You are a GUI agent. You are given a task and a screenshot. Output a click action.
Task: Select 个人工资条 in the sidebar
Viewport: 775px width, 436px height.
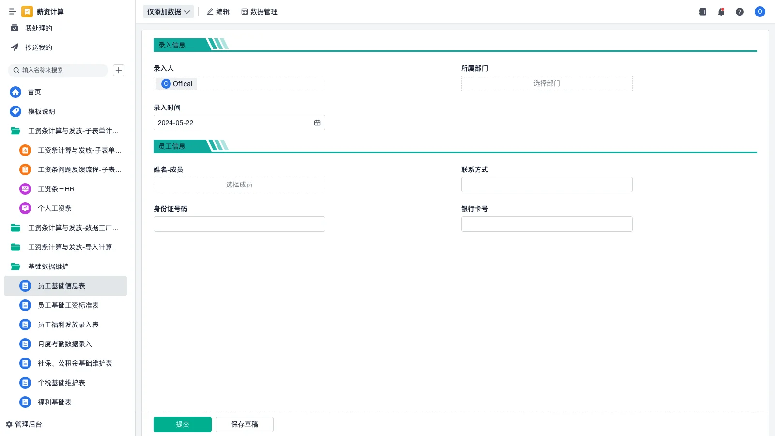65,208
